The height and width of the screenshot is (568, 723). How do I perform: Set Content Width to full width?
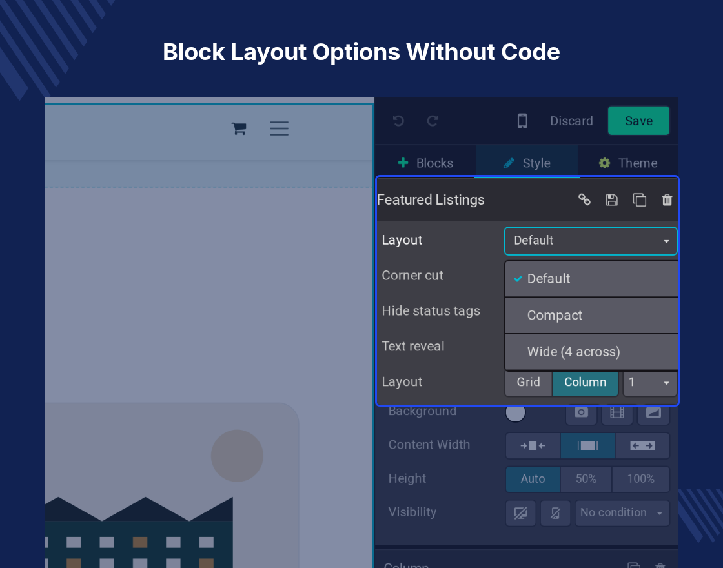point(642,446)
